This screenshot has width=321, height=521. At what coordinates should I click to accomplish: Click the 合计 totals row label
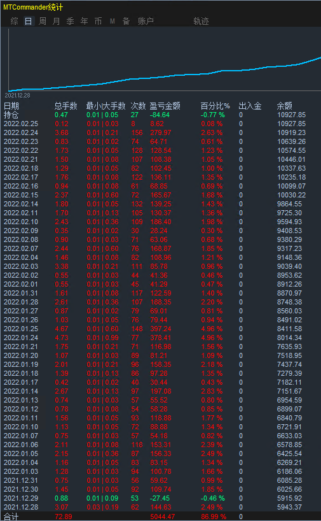[x=11, y=517]
